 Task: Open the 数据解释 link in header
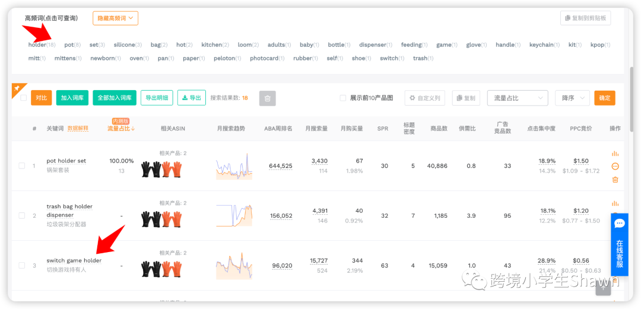pos(78,128)
